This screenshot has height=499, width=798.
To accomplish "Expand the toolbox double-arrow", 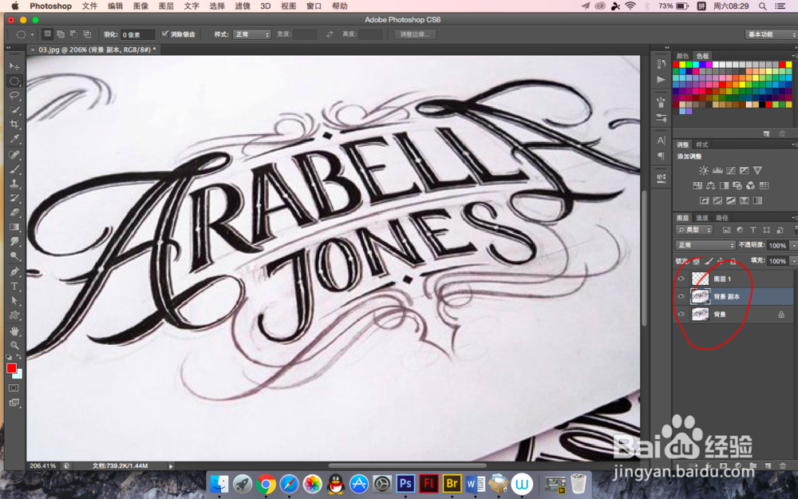I will (8, 47).
